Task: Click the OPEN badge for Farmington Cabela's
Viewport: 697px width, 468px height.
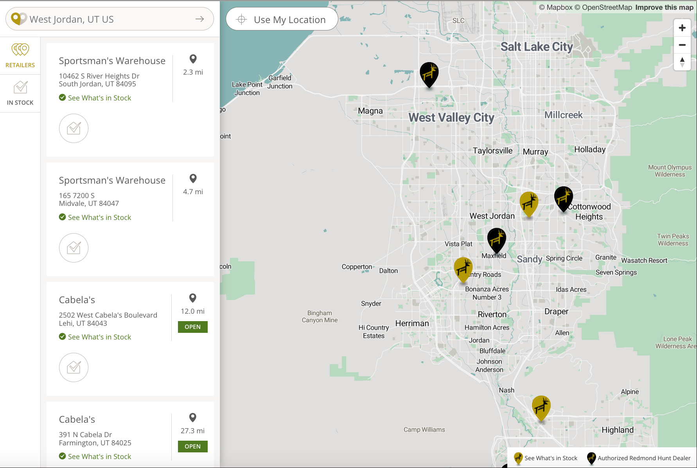Action: tap(193, 447)
